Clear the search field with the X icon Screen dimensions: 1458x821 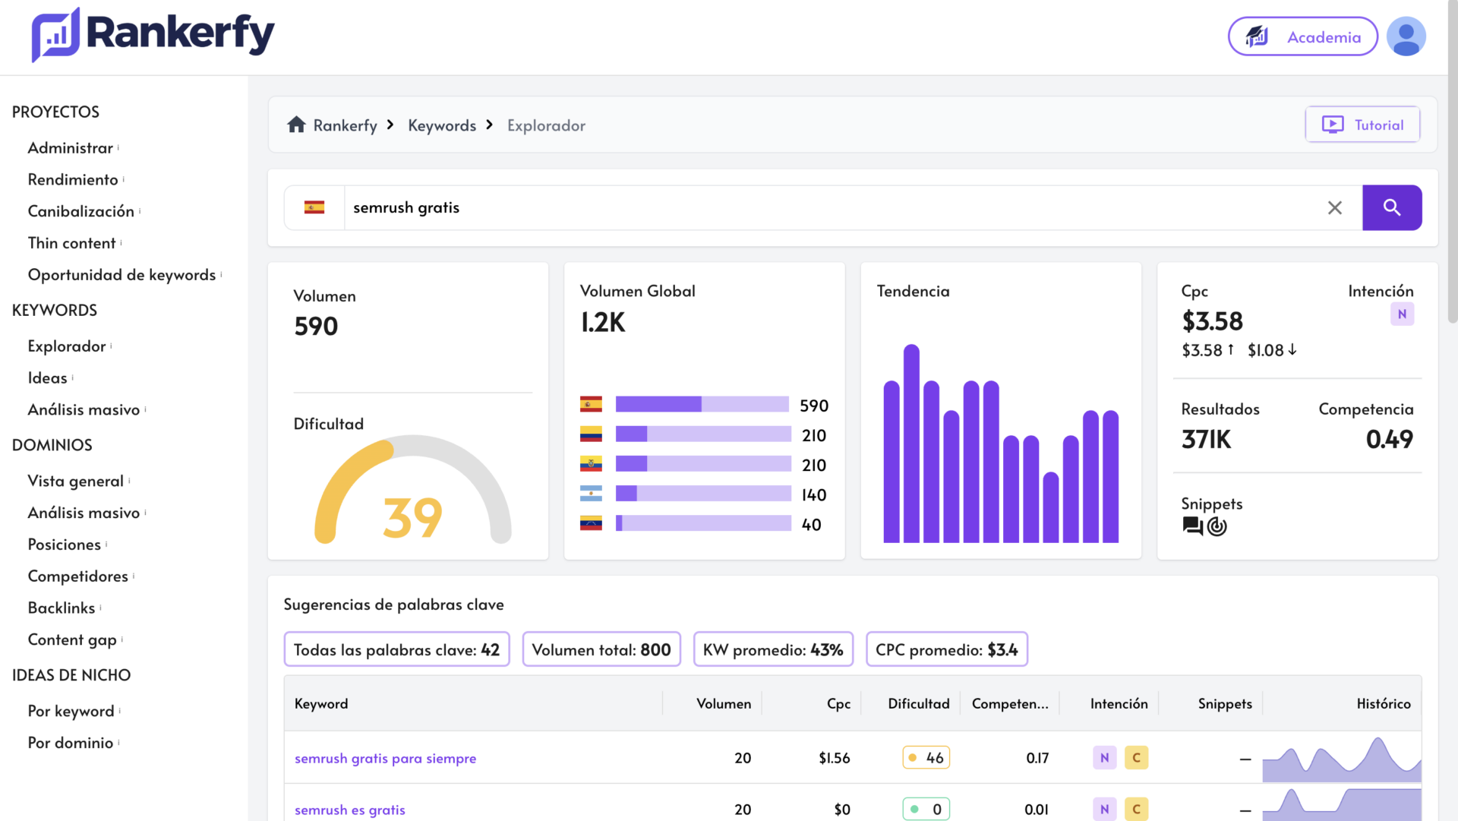1334,207
